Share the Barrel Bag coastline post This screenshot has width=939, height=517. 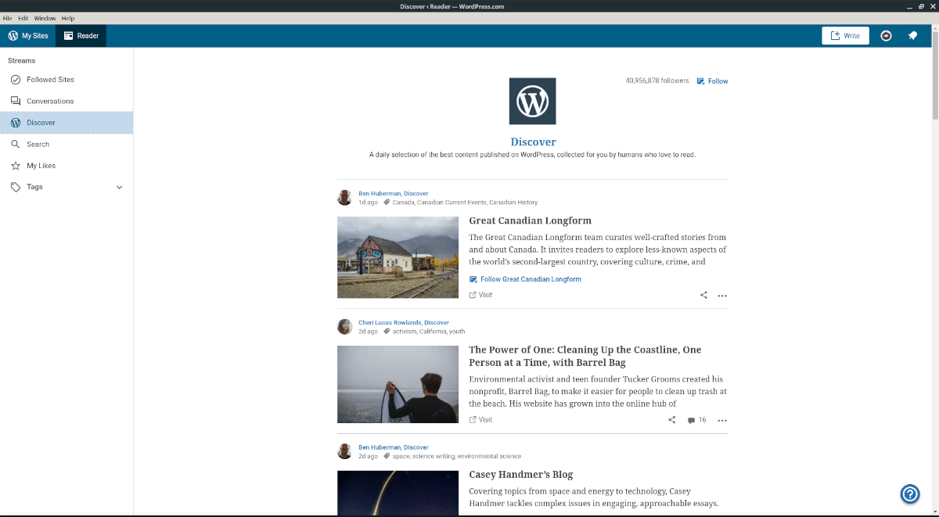[x=671, y=419]
